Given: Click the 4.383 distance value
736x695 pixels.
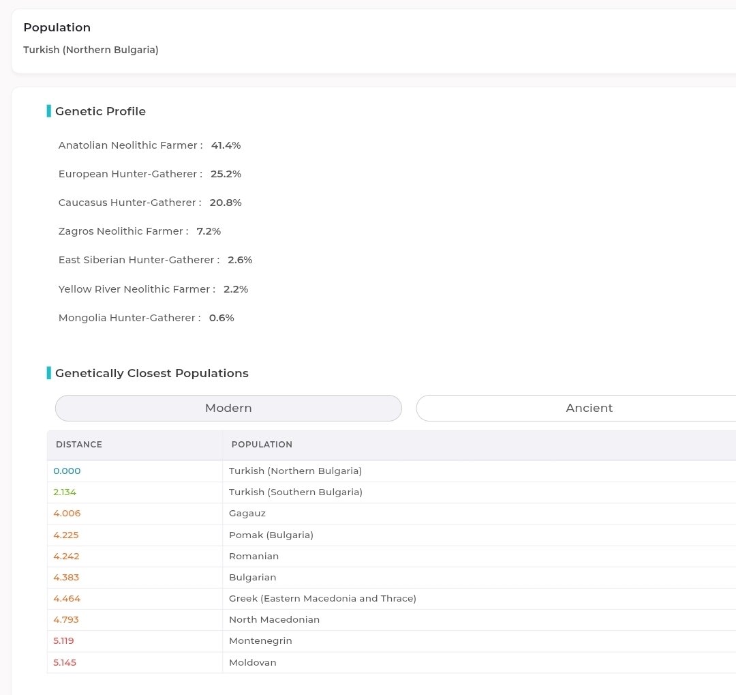Looking at the screenshot, I should click(66, 577).
